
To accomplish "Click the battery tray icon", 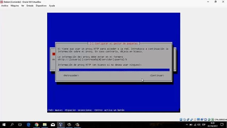I will (191, 125).
